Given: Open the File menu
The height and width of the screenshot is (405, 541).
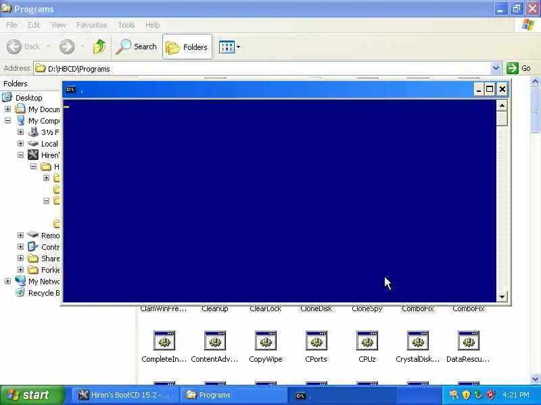Looking at the screenshot, I should coord(11,25).
